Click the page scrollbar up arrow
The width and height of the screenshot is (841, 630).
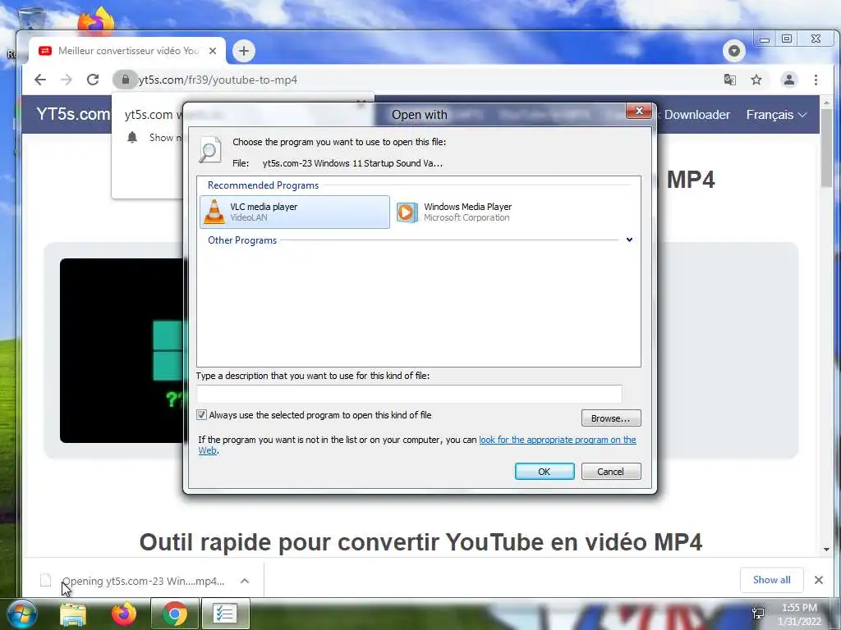pos(826,103)
